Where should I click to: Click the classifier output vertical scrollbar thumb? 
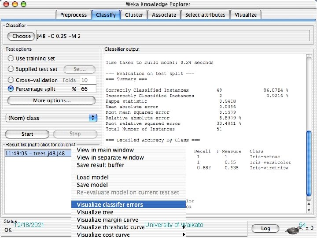(309, 163)
